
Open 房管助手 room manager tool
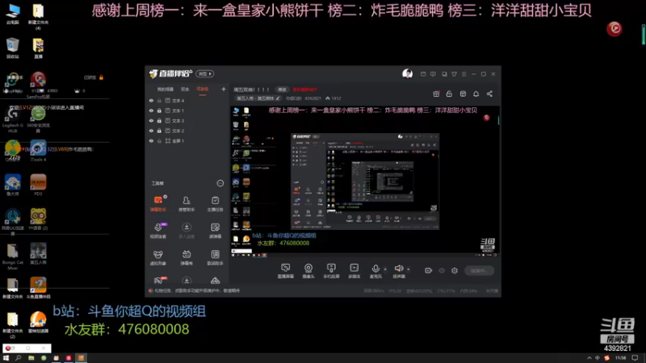[x=187, y=203]
